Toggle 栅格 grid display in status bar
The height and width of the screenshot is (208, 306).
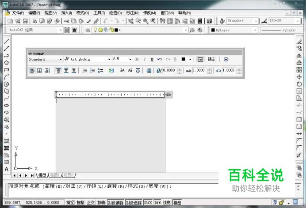(x=80, y=203)
